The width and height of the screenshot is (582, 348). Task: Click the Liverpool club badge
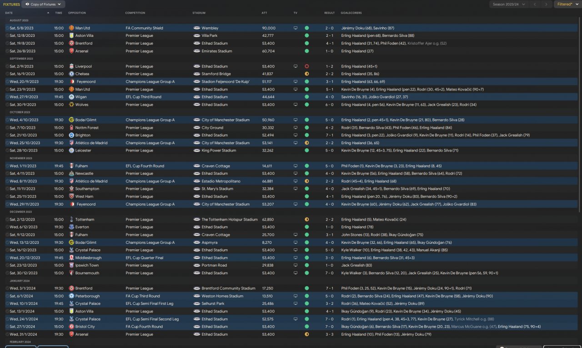click(71, 66)
